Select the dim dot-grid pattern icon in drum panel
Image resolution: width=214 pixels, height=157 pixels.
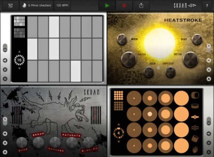[x=119, y=106]
